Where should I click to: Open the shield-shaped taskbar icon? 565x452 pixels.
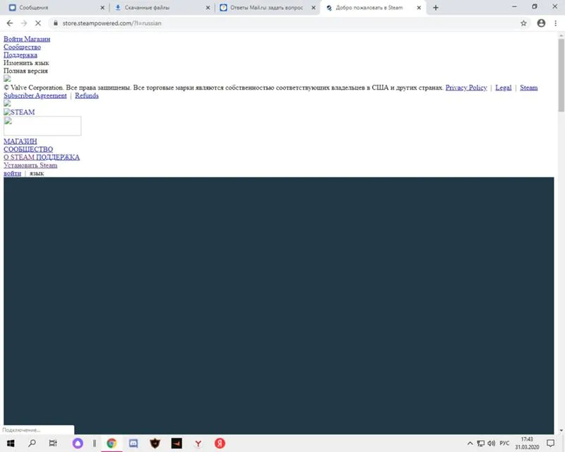pos(155,444)
